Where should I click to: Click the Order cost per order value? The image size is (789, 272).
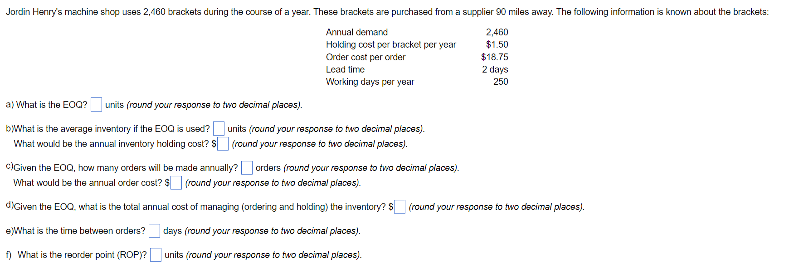(495, 57)
